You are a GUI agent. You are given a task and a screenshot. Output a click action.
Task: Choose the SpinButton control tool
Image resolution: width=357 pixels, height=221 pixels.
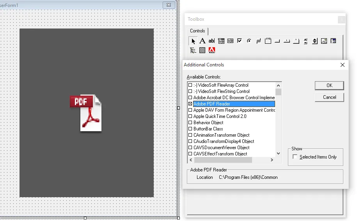click(314, 41)
